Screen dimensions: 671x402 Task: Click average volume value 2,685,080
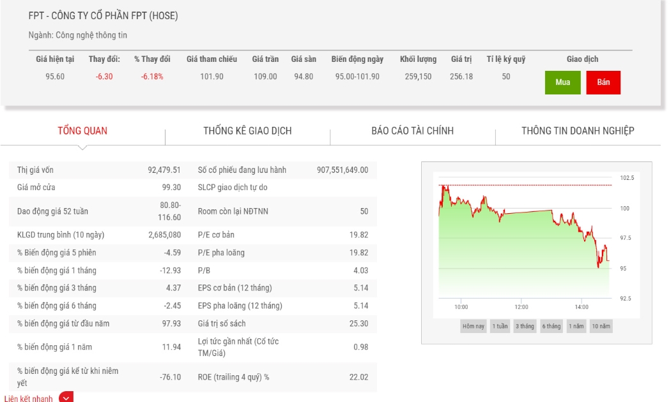tap(164, 235)
